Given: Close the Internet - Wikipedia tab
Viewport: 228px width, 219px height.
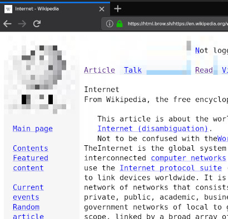Looking at the screenshot, I should (102, 9).
